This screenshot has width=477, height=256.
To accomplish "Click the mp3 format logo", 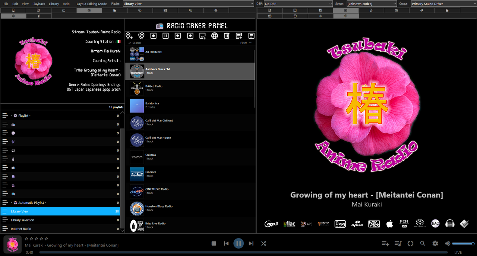I will click(271, 224).
